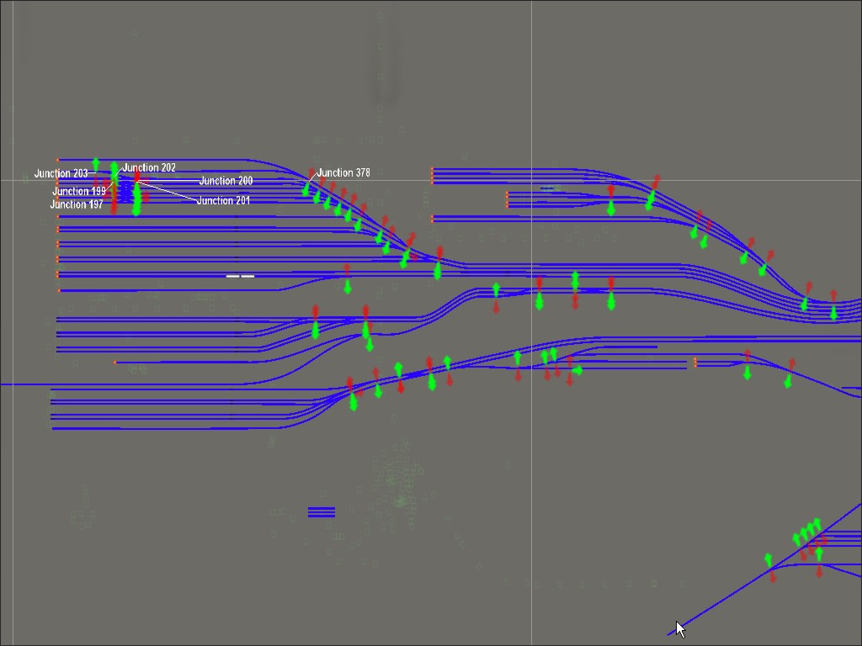Click the green up arrow beside Junction 203
This screenshot has height=646, width=862.
[96, 164]
